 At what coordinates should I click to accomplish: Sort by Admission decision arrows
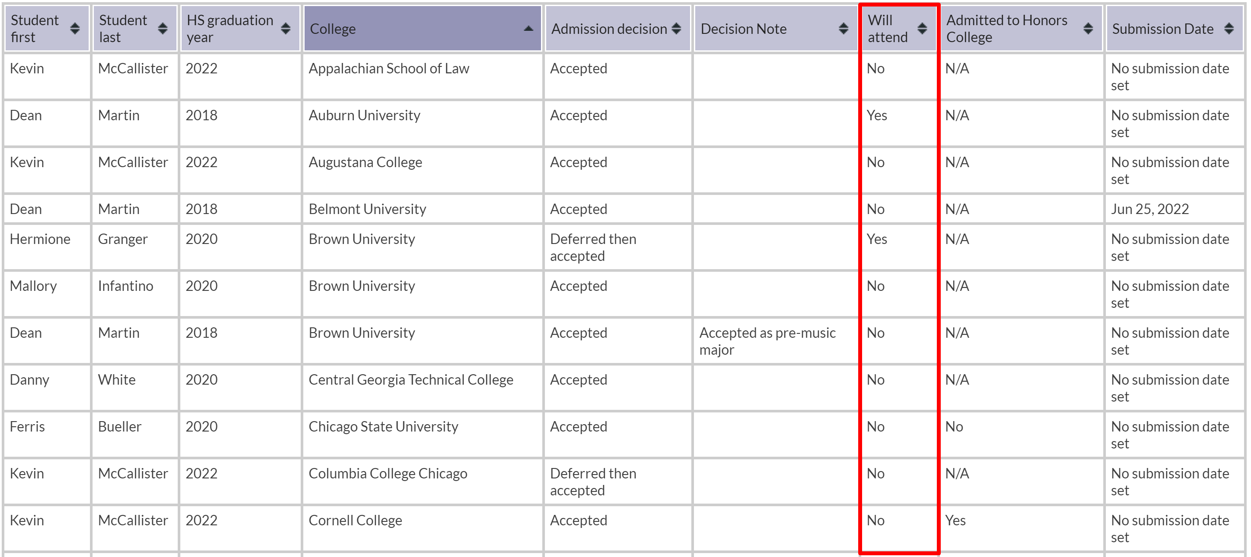pyautogui.click(x=676, y=29)
